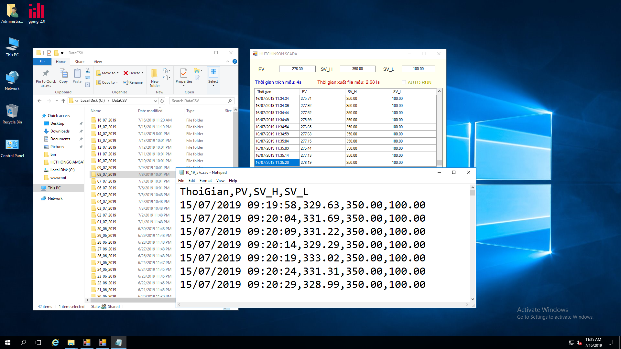Viewport: 621px width, 349px height.
Task: Open the Format menu in Notepad
Action: click(x=205, y=181)
